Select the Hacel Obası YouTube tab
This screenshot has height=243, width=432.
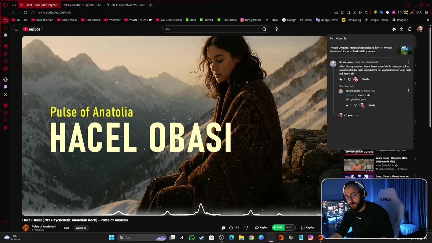coord(39,5)
